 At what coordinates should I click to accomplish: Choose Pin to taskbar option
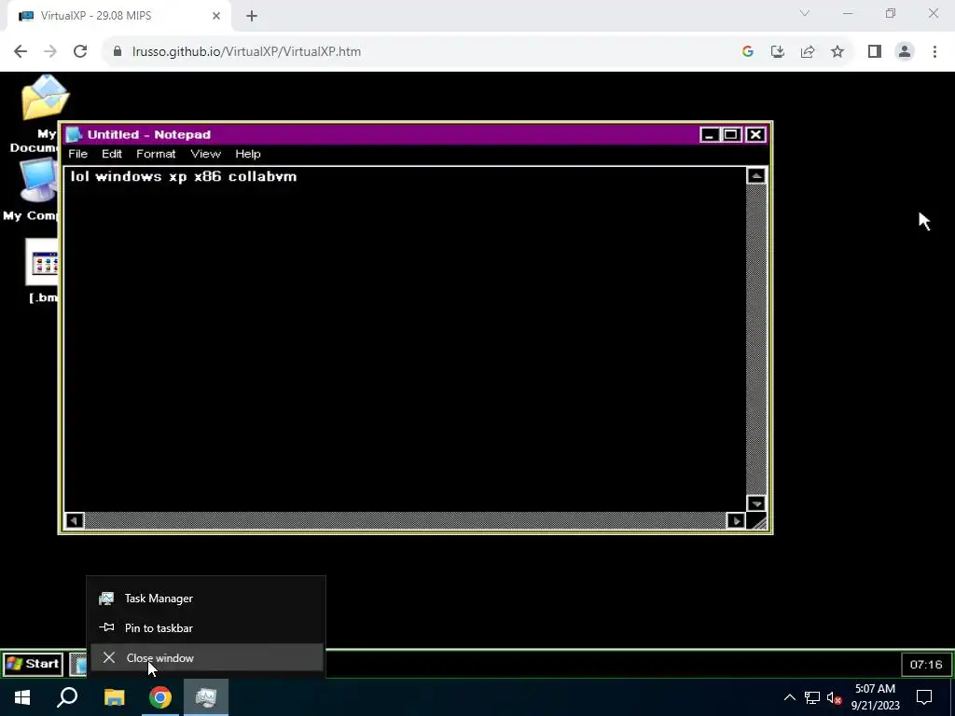click(206, 627)
